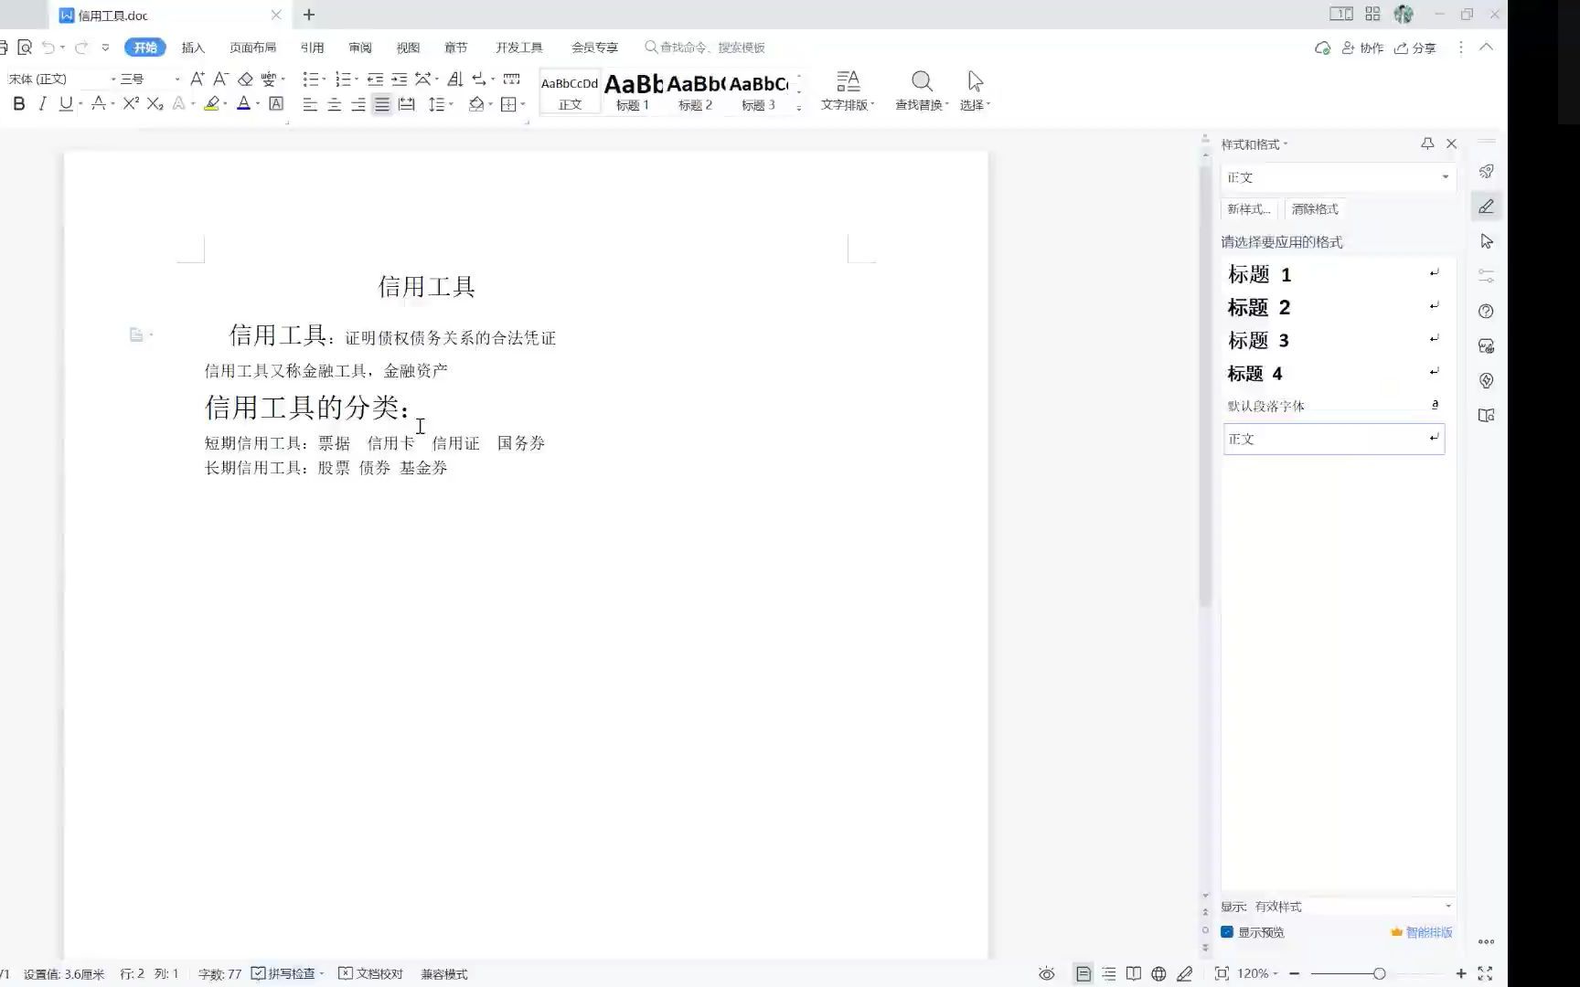The width and height of the screenshot is (1580, 987).
Task: Switch to page layout view
Action: pyautogui.click(x=1083, y=974)
